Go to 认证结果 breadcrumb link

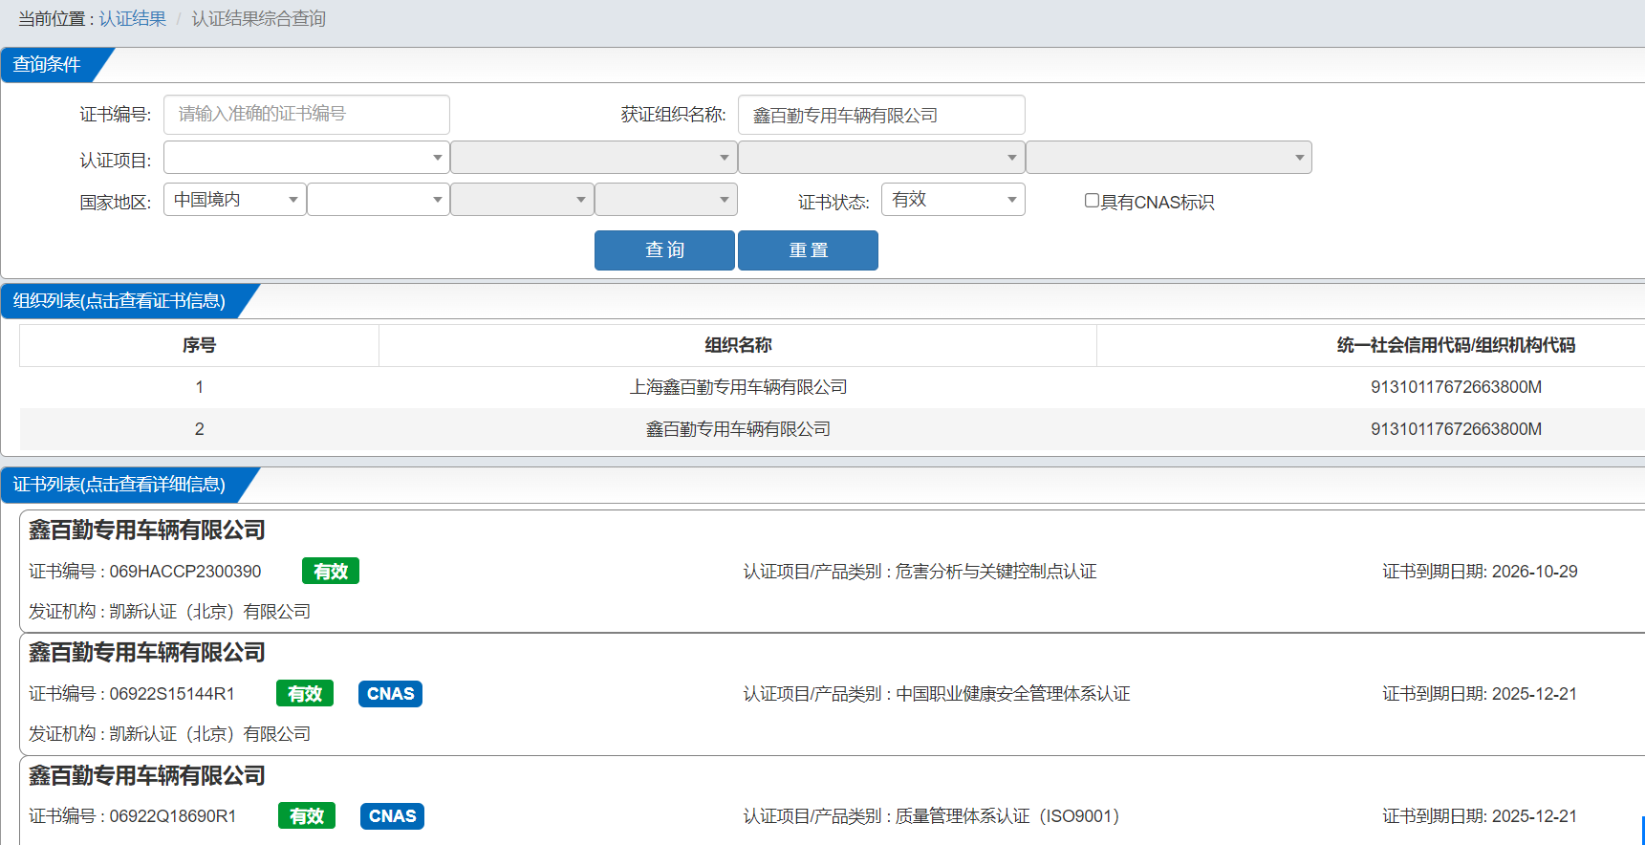click(133, 19)
